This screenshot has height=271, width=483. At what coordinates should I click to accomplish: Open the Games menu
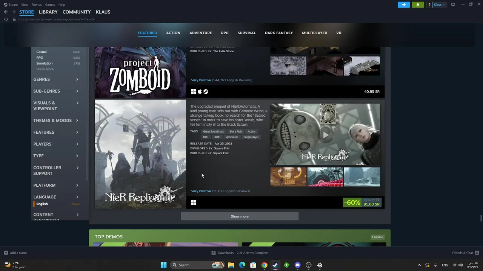50,5
